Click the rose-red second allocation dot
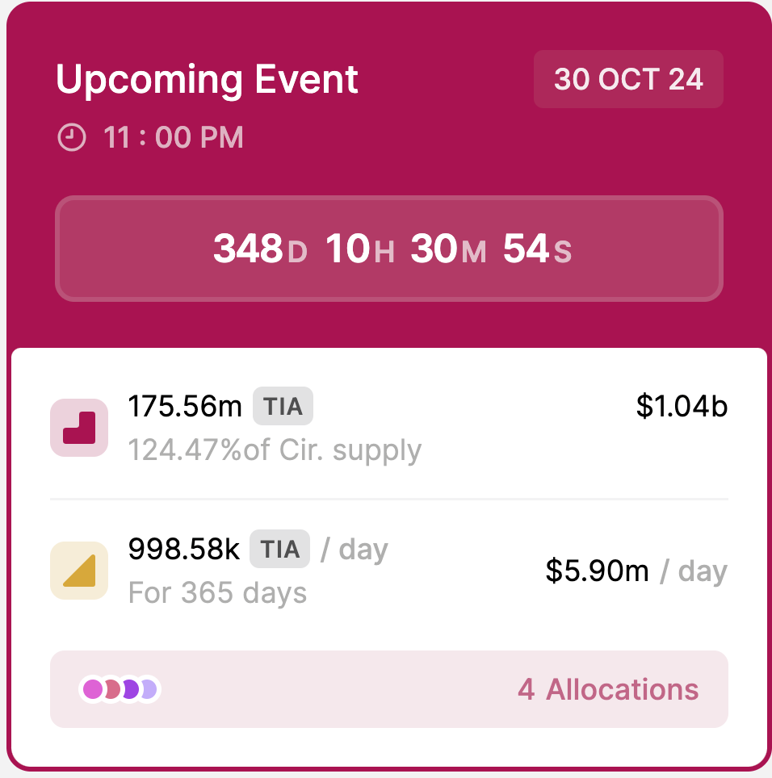The width and height of the screenshot is (772, 778). (x=111, y=689)
